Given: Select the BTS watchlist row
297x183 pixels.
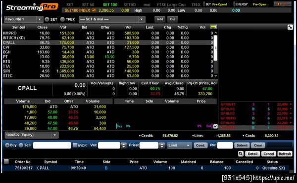Looking at the screenshot, I should (x=107, y=62).
